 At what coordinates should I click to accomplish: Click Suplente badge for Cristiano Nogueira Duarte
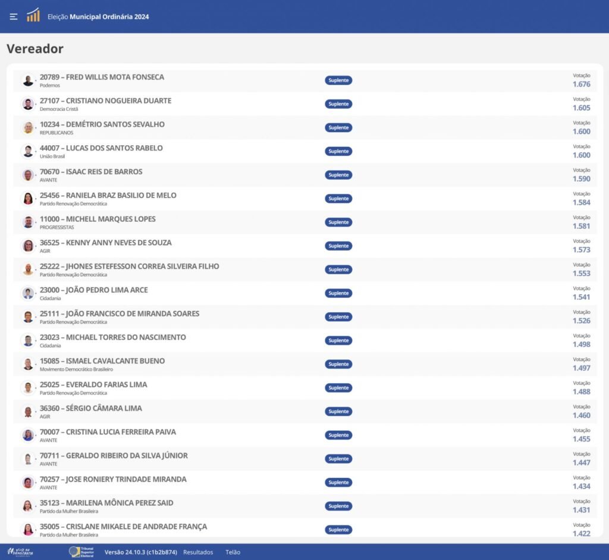[338, 104]
